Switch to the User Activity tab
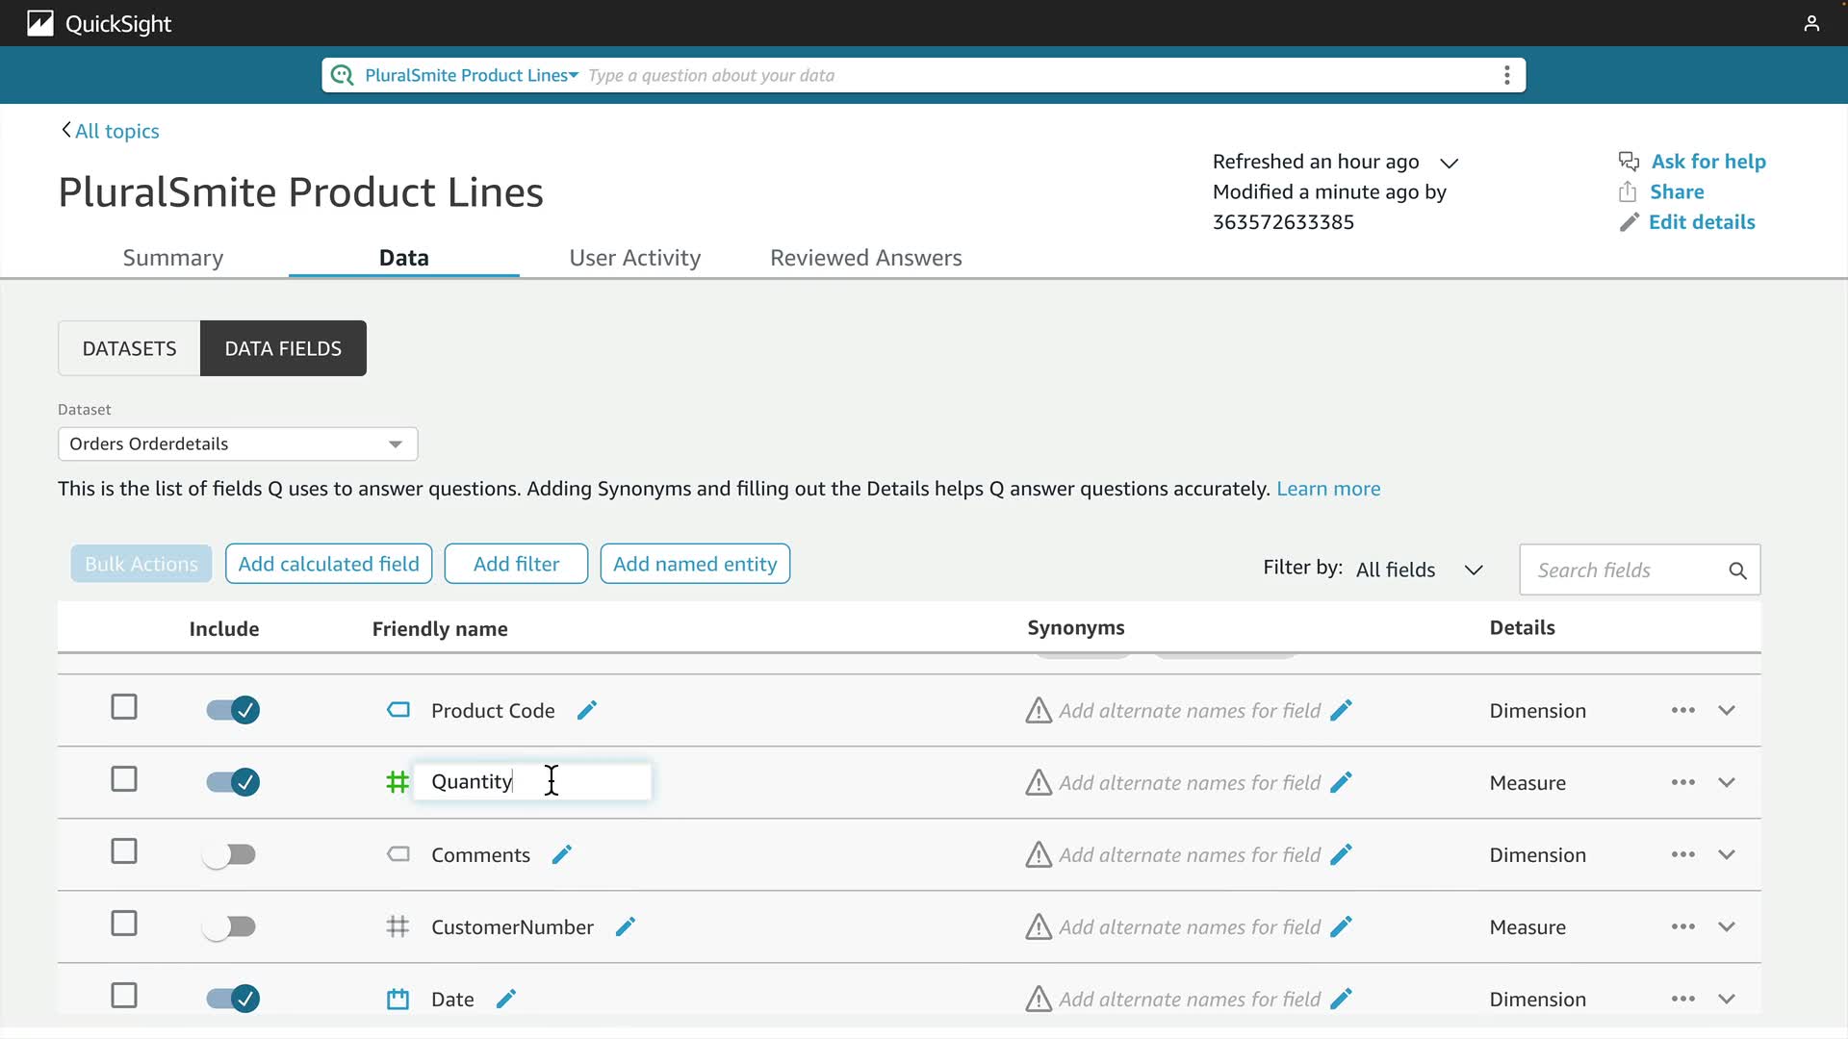Screen dimensions: 1848x1039 (x=634, y=258)
